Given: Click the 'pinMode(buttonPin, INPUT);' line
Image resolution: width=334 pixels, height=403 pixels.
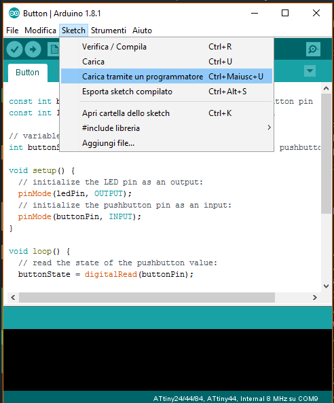Looking at the screenshot, I should [79, 216].
